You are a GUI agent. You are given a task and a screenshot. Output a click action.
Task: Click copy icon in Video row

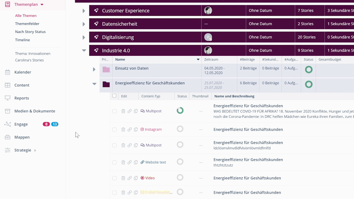[136, 178]
